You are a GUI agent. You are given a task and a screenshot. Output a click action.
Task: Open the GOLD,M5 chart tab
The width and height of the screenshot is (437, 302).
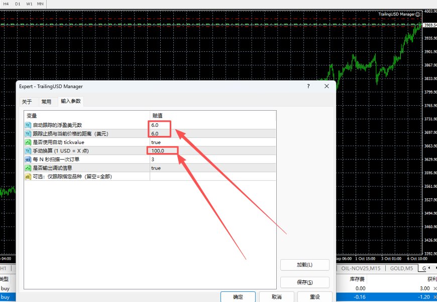401,268
